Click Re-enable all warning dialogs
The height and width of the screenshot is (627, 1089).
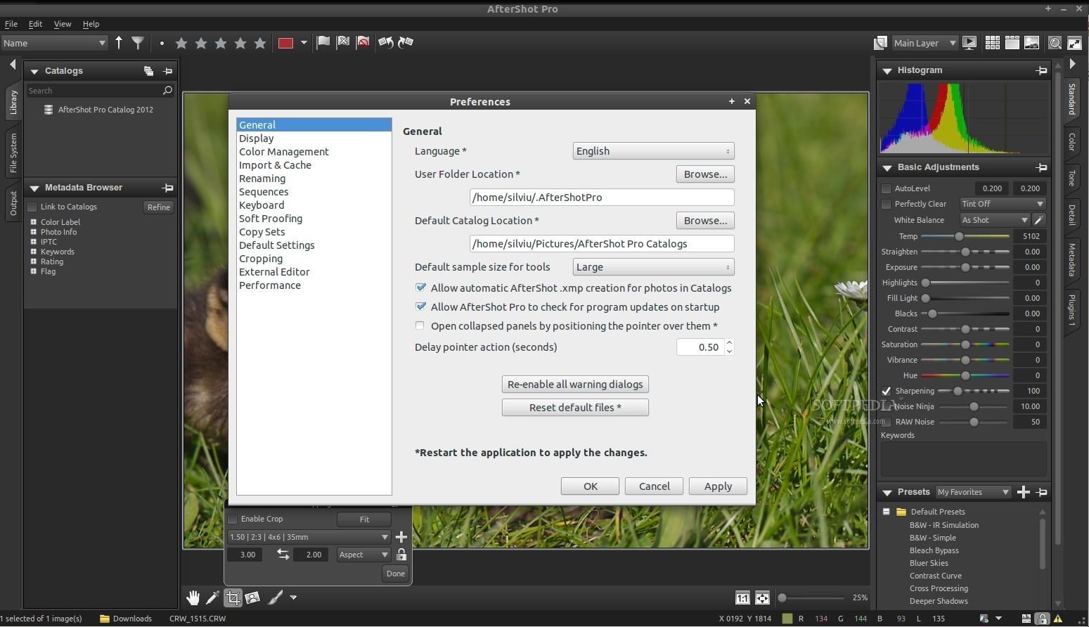tap(575, 384)
